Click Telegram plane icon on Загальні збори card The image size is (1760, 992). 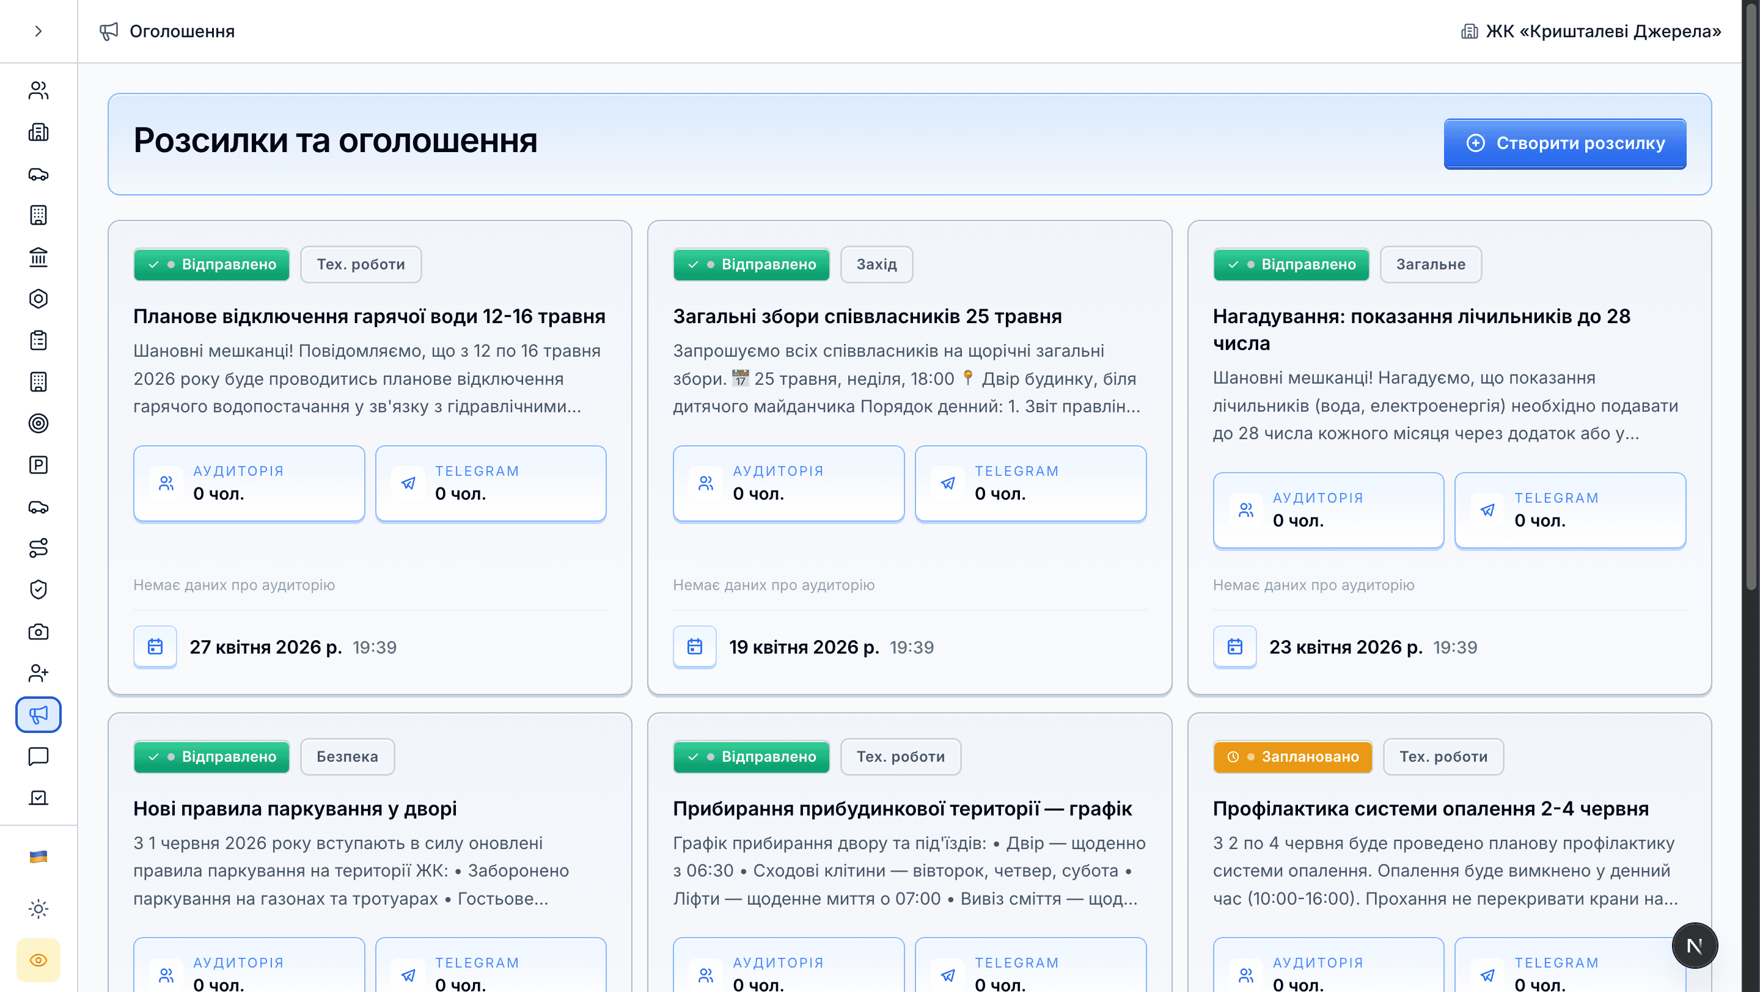[948, 483]
